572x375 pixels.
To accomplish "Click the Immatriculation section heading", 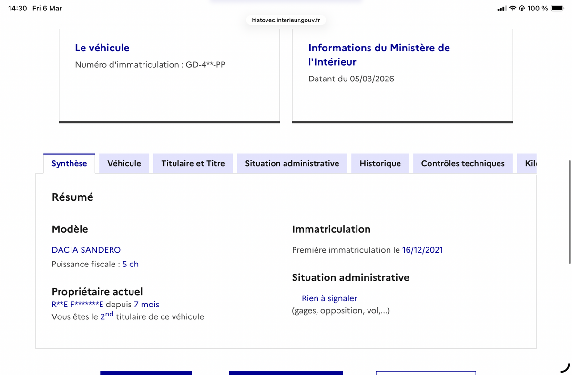I will click(331, 229).
